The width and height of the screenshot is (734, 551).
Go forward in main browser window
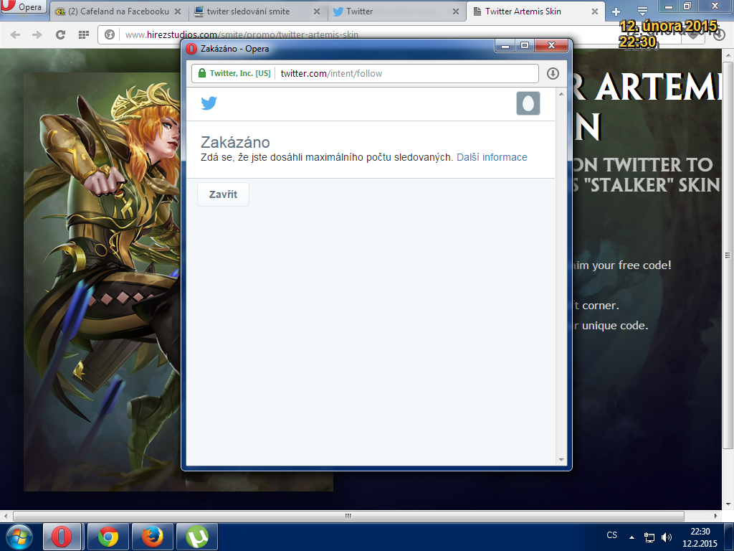(37, 34)
